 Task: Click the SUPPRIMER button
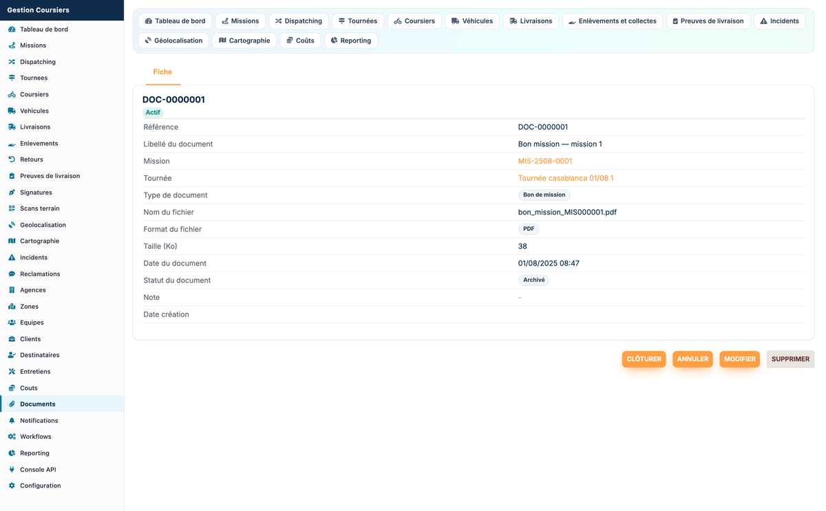(790, 359)
